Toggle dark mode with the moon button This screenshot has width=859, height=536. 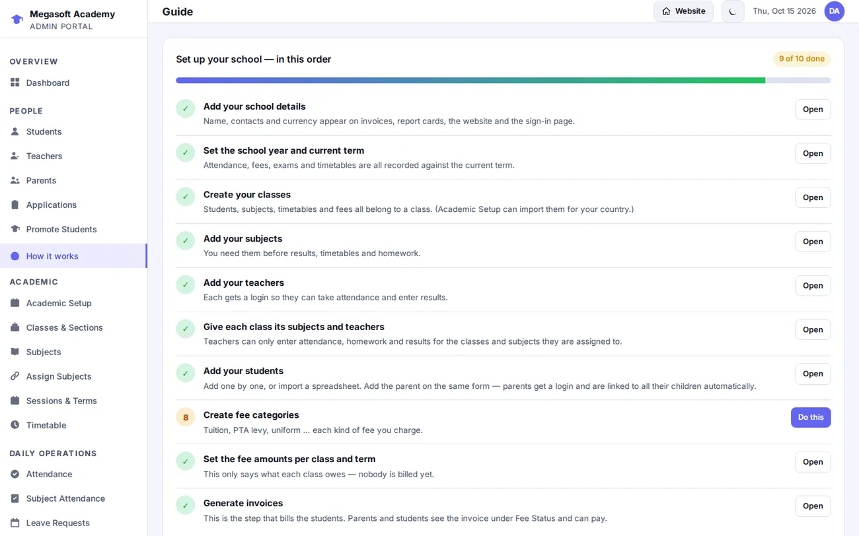(x=733, y=11)
